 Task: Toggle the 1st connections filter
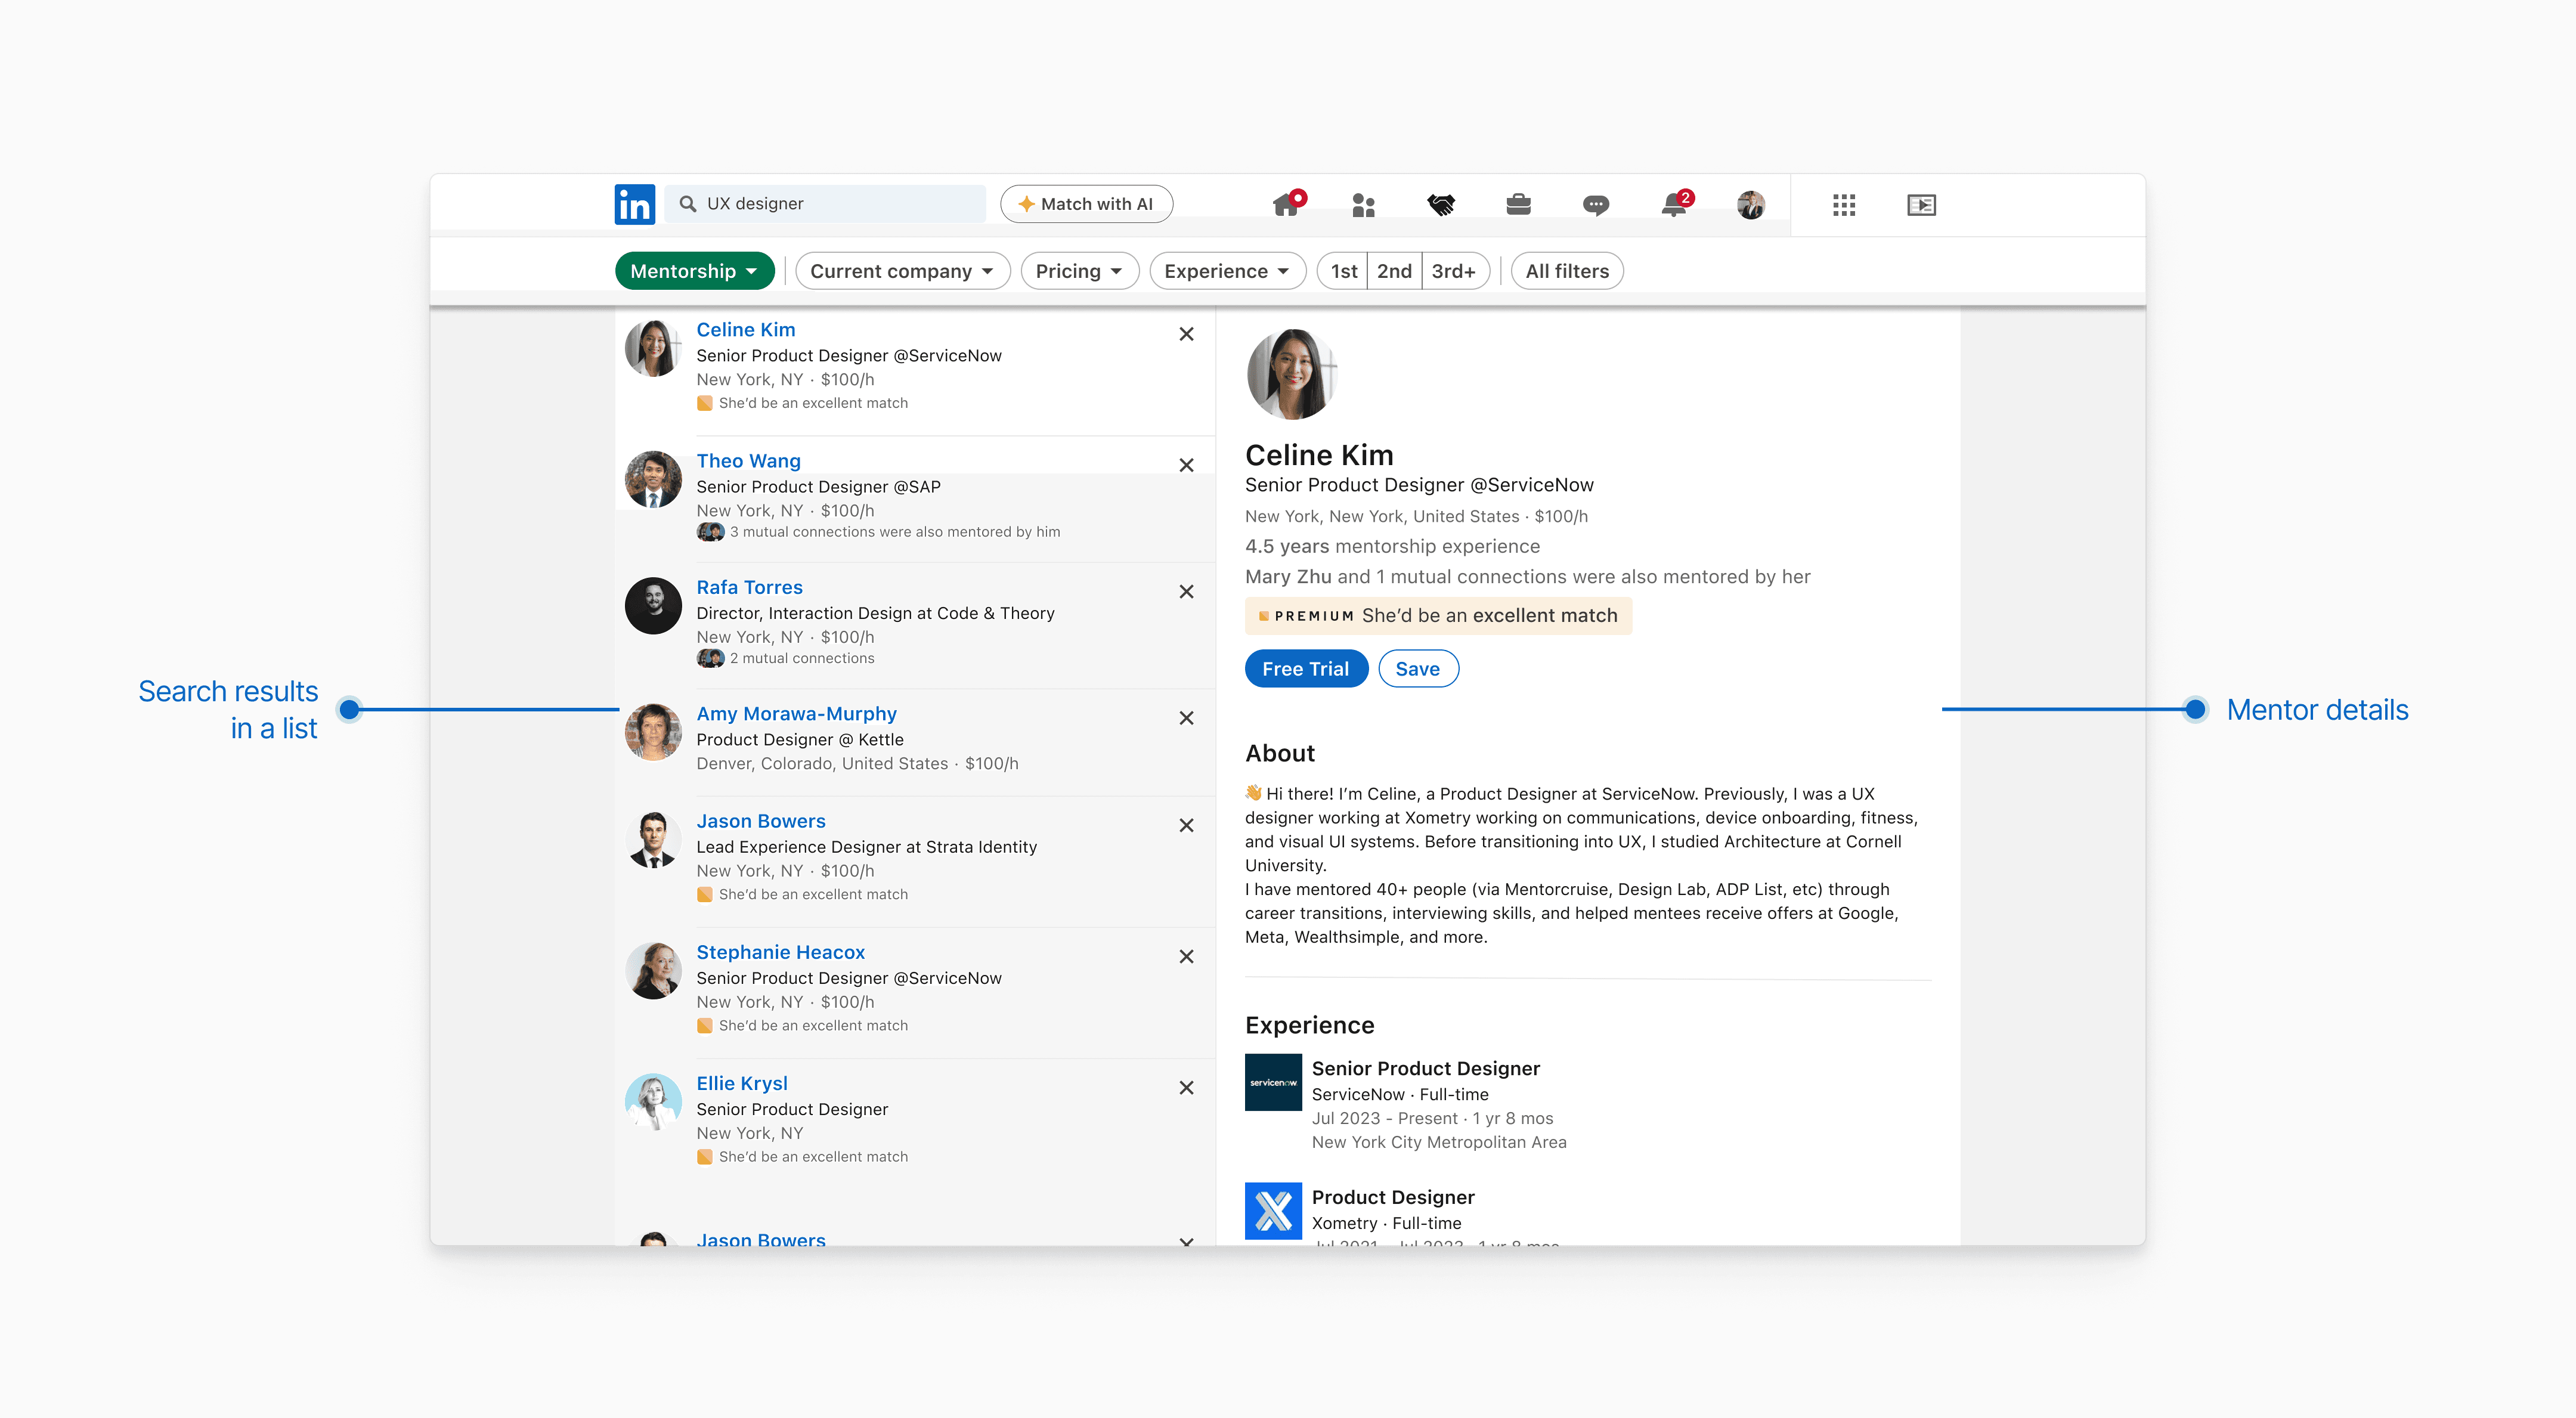coord(1343,271)
